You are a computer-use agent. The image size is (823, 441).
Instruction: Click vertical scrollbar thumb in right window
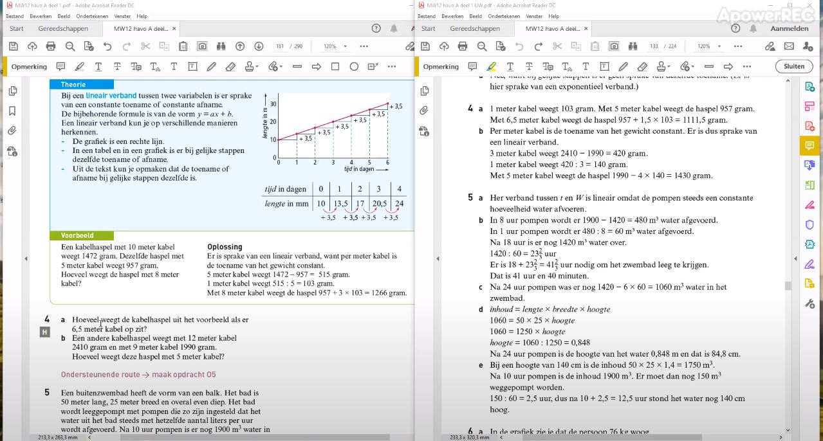tap(788, 286)
